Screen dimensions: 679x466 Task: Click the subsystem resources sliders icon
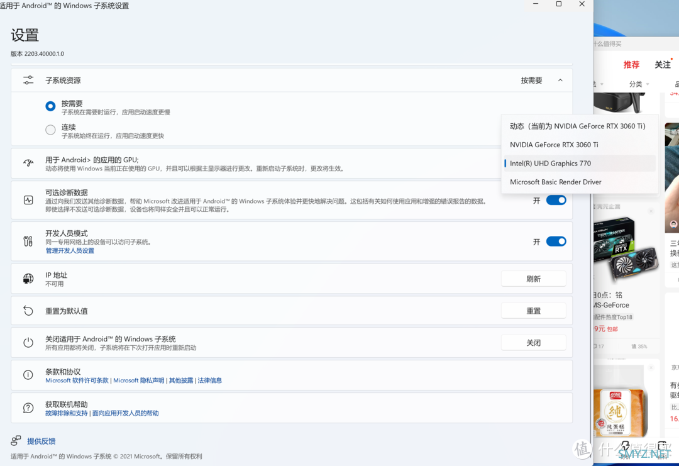tap(28, 80)
